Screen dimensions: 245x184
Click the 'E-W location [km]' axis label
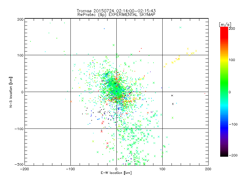click(x=116, y=173)
